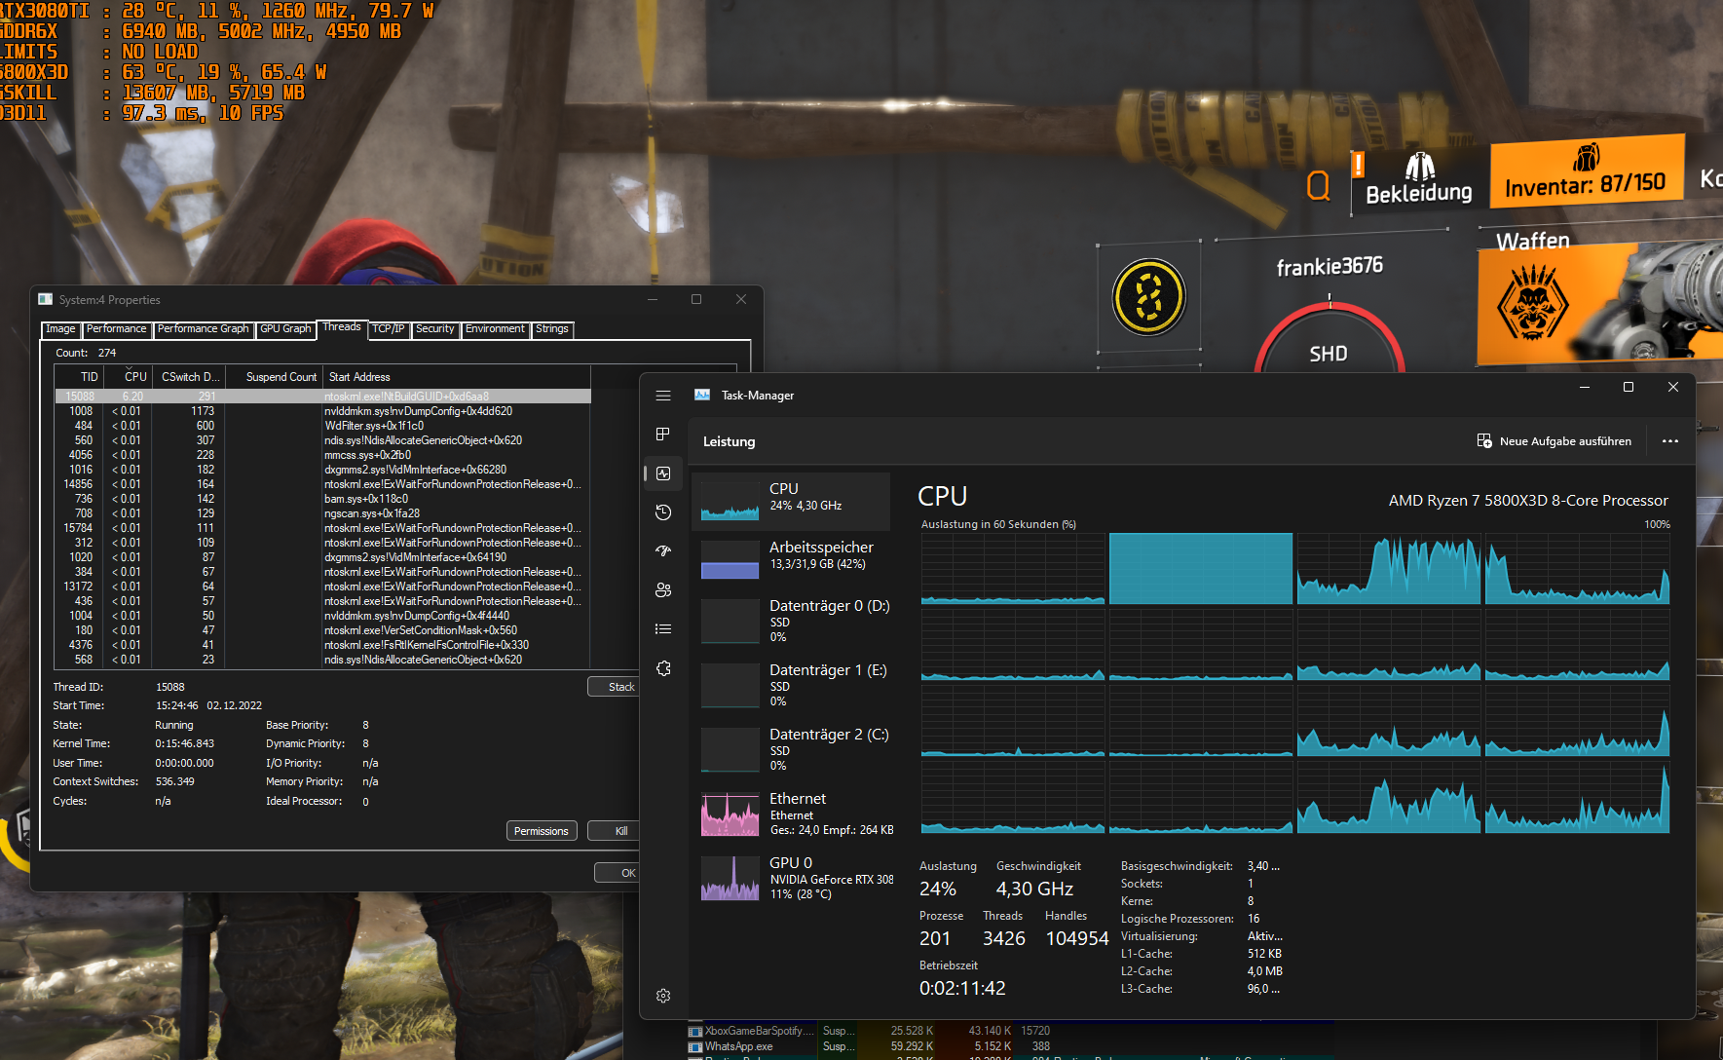This screenshot has height=1060, width=1723.
Task: Select CPU in Task-Manager performance list
Action: tap(791, 502)
